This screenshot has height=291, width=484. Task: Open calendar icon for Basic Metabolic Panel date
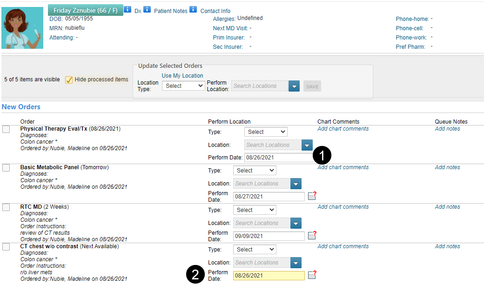click(x=312, y=196)
